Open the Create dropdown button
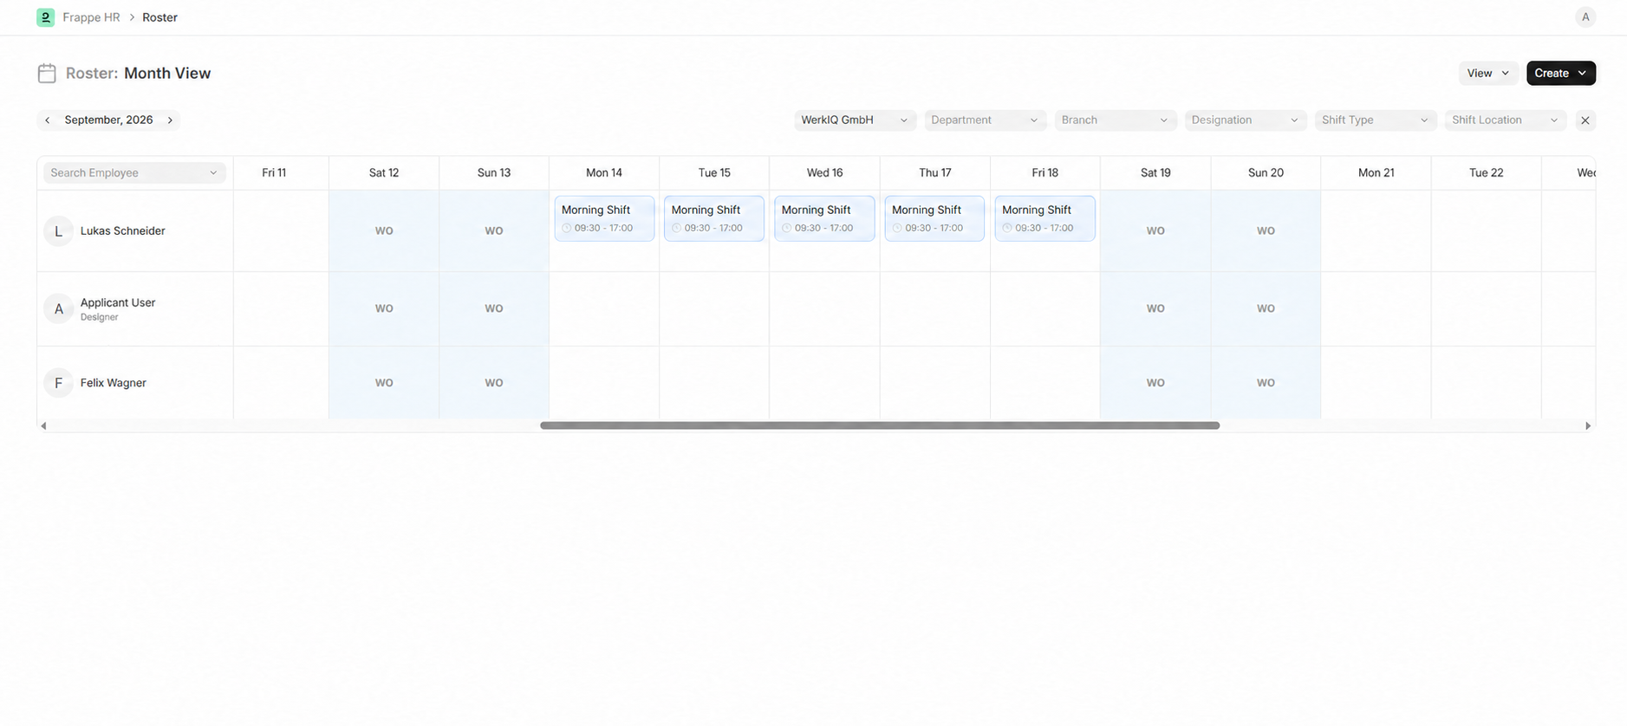Viewport: 1627px width, 726px height. pos(1561,74)
